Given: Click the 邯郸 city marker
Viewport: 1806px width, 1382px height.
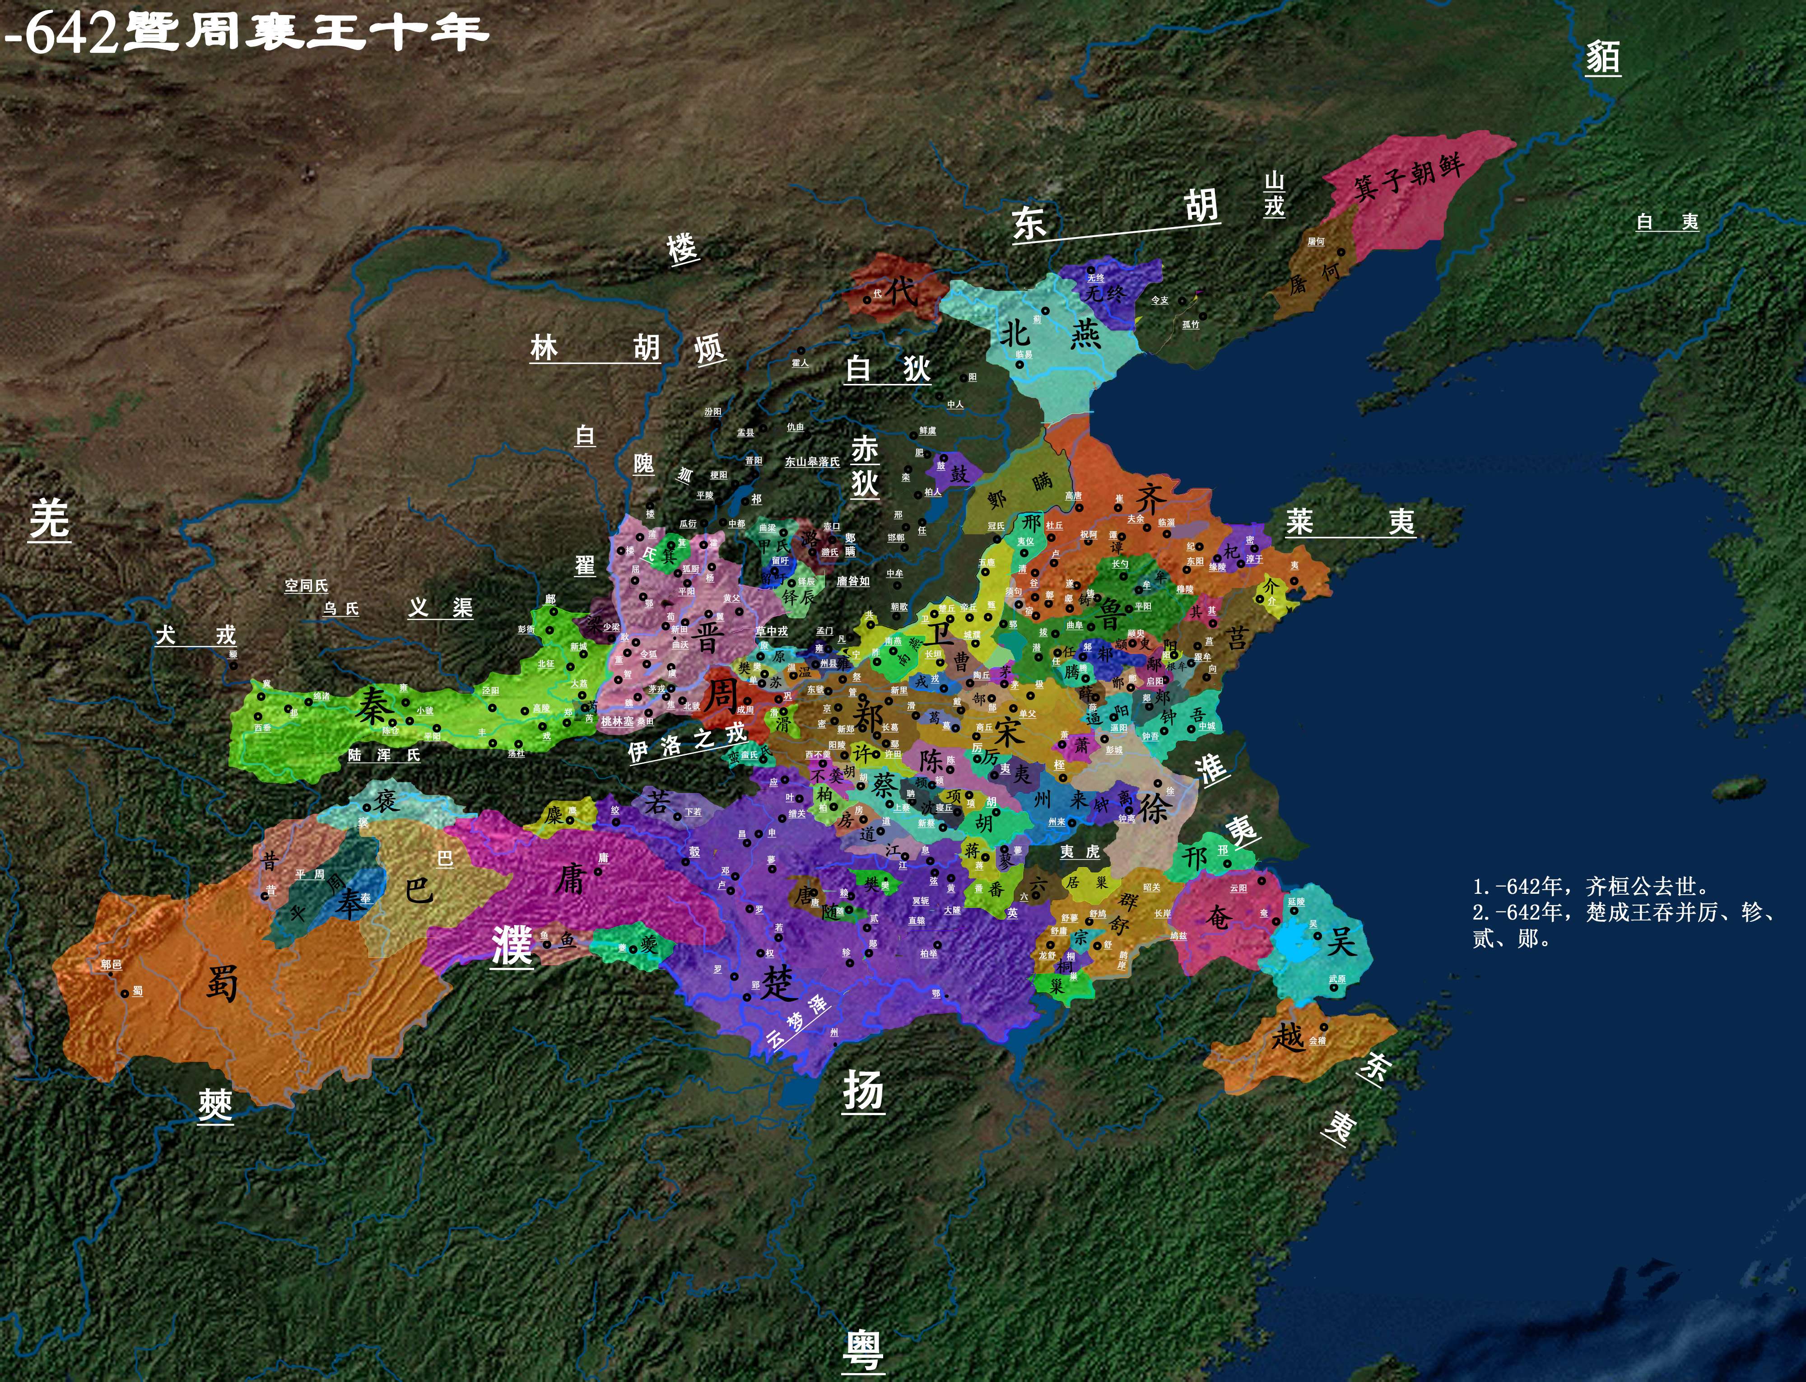Looking at the screenshot, I should tap(905, 549).
